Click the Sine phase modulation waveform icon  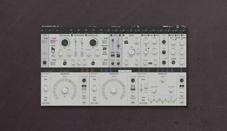[x=65, y=63]
